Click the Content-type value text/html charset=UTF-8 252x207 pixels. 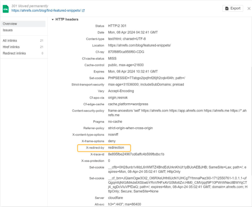click(127, 39)
